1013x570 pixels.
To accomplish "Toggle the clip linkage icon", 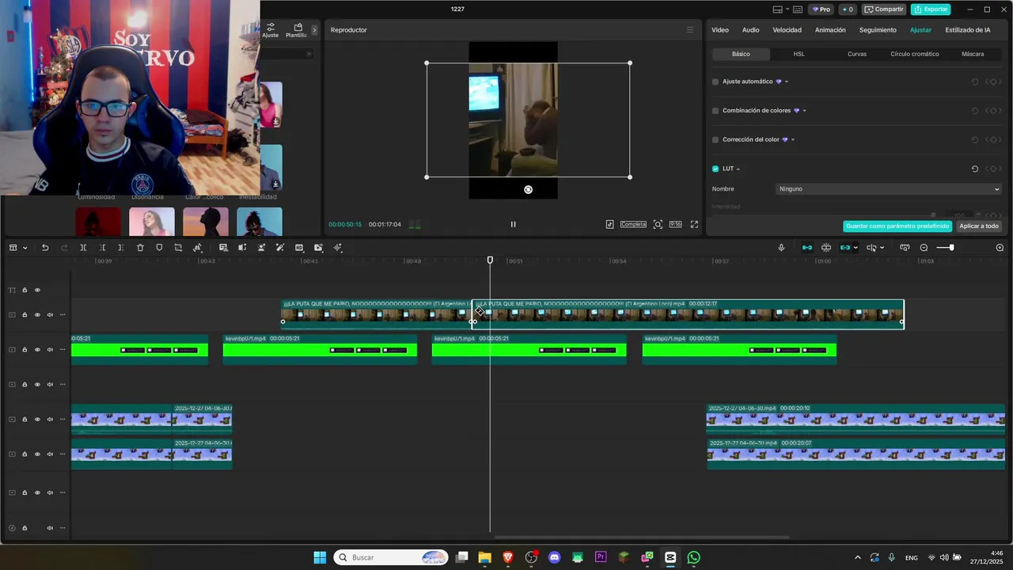I will (x=845, y=248).
